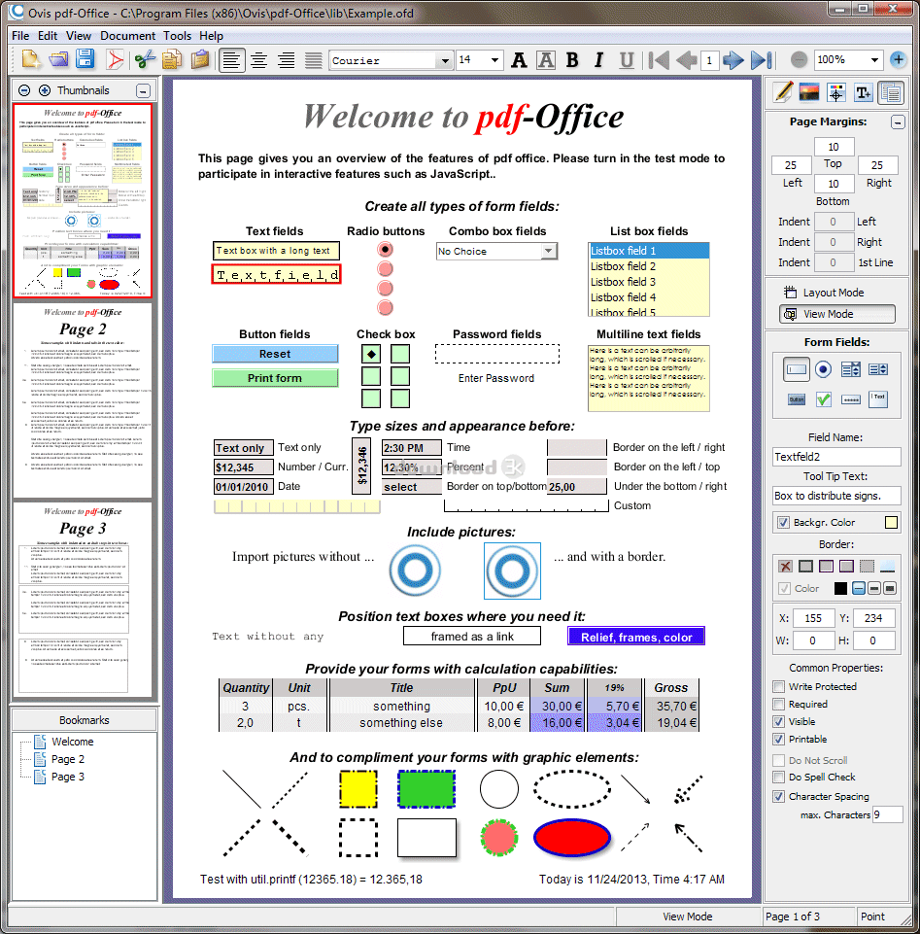Choose the list box form field tool
Viewport: 920px width, 934px height.
click(x=877, y=370)
